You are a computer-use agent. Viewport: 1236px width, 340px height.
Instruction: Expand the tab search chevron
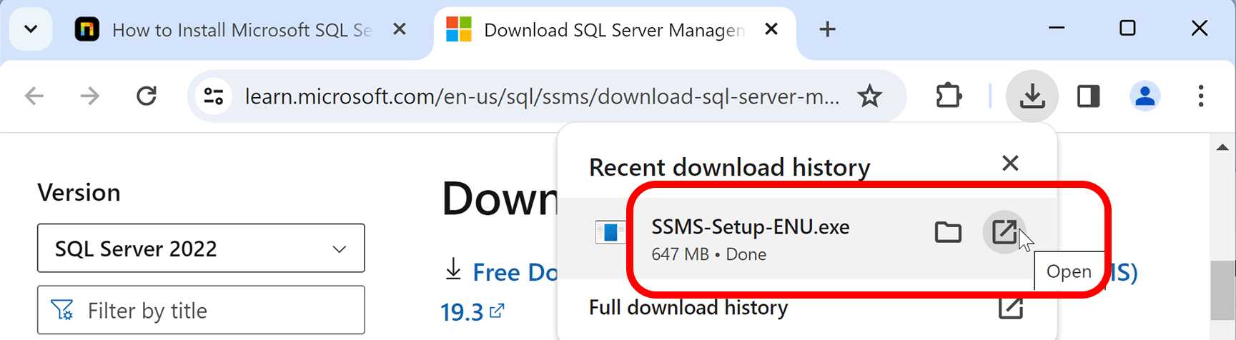31,29
